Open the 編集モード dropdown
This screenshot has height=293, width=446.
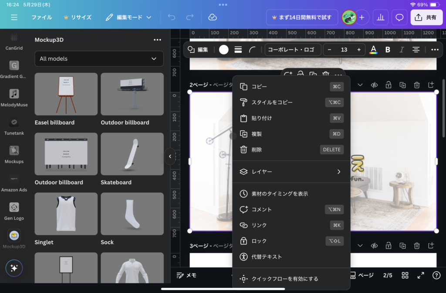click(128, 17)
